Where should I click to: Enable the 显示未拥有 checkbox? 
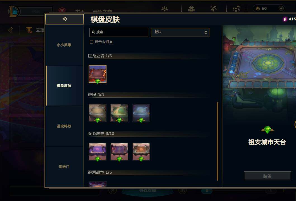click(x=91, y=42)
